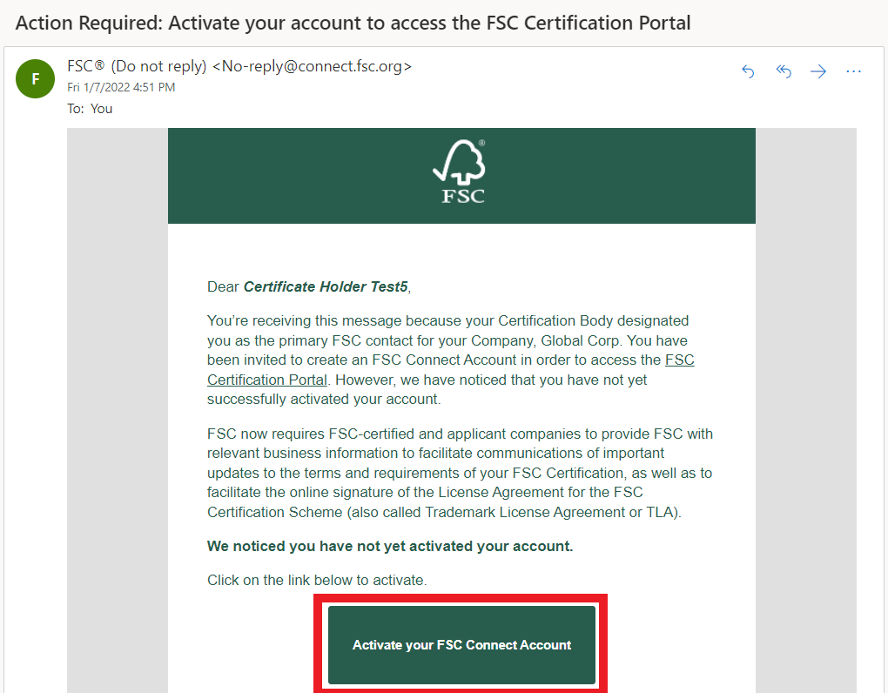888x693 pixels.
Task: Click 'Click on the link below to activate' text
Action: 317,581
